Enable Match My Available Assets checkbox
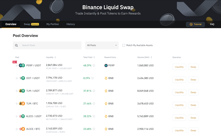 tap(124, 45)
